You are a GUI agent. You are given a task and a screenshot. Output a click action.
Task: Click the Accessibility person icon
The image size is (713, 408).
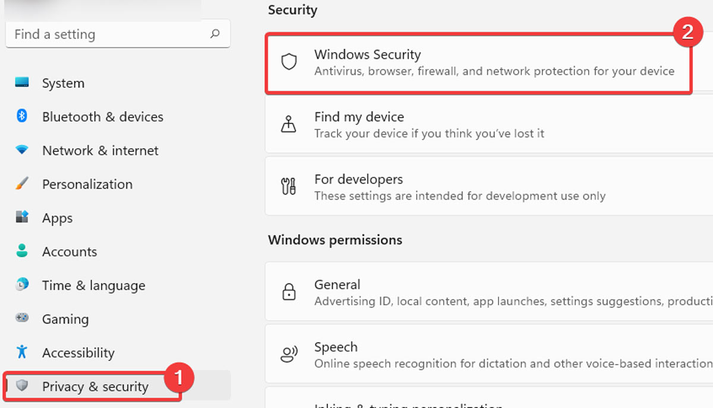21,352
